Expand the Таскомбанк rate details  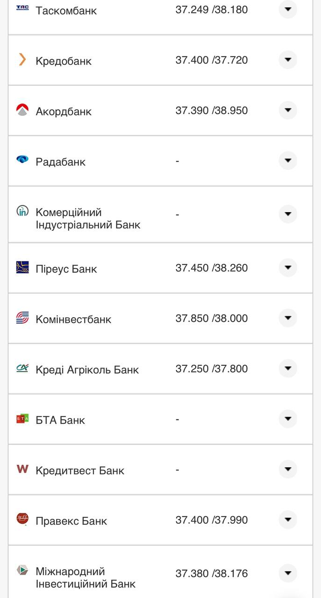pos(288,9)
